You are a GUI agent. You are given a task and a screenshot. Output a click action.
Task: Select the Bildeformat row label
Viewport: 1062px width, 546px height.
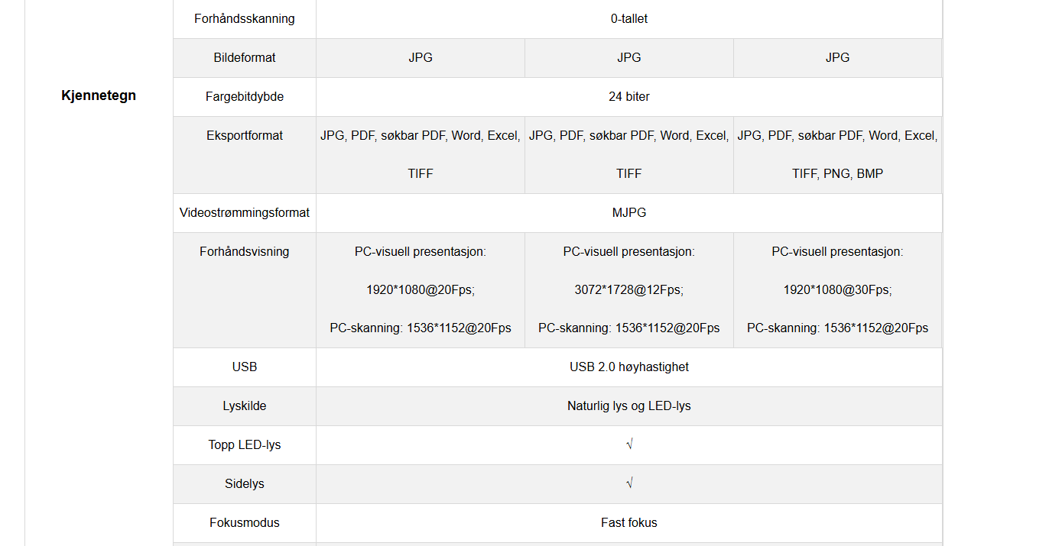pyautogui.click(x=244, y=57)
